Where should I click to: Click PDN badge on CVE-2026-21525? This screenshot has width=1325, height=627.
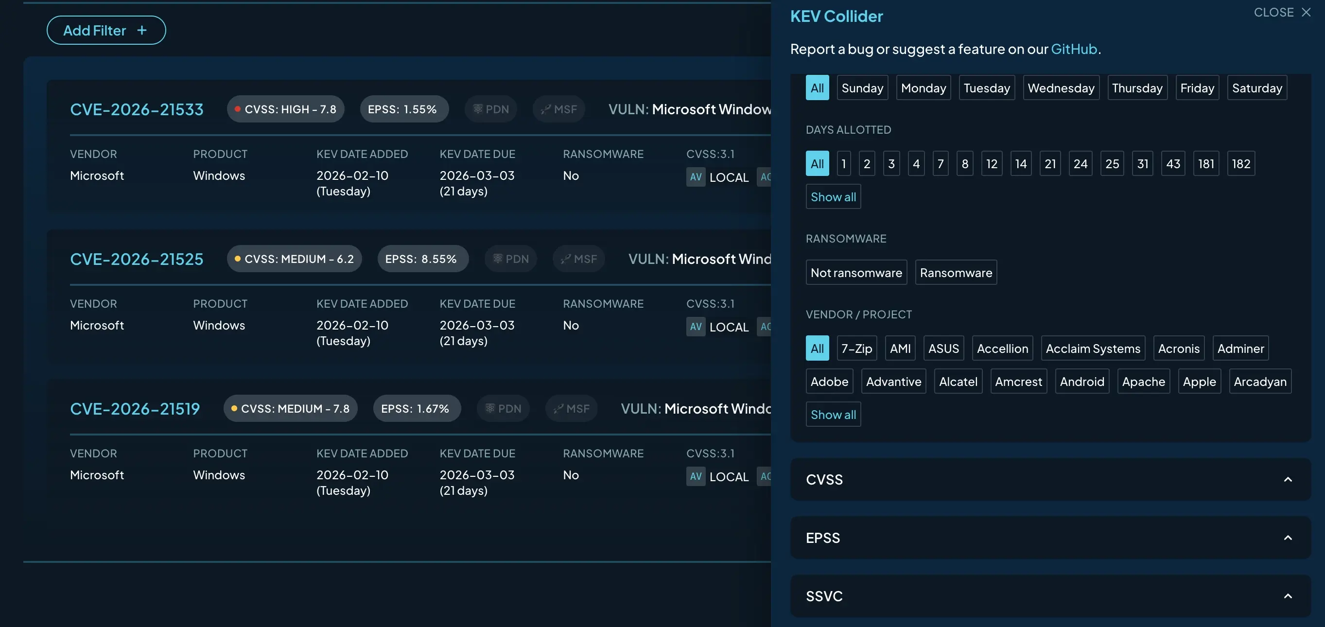510,259
